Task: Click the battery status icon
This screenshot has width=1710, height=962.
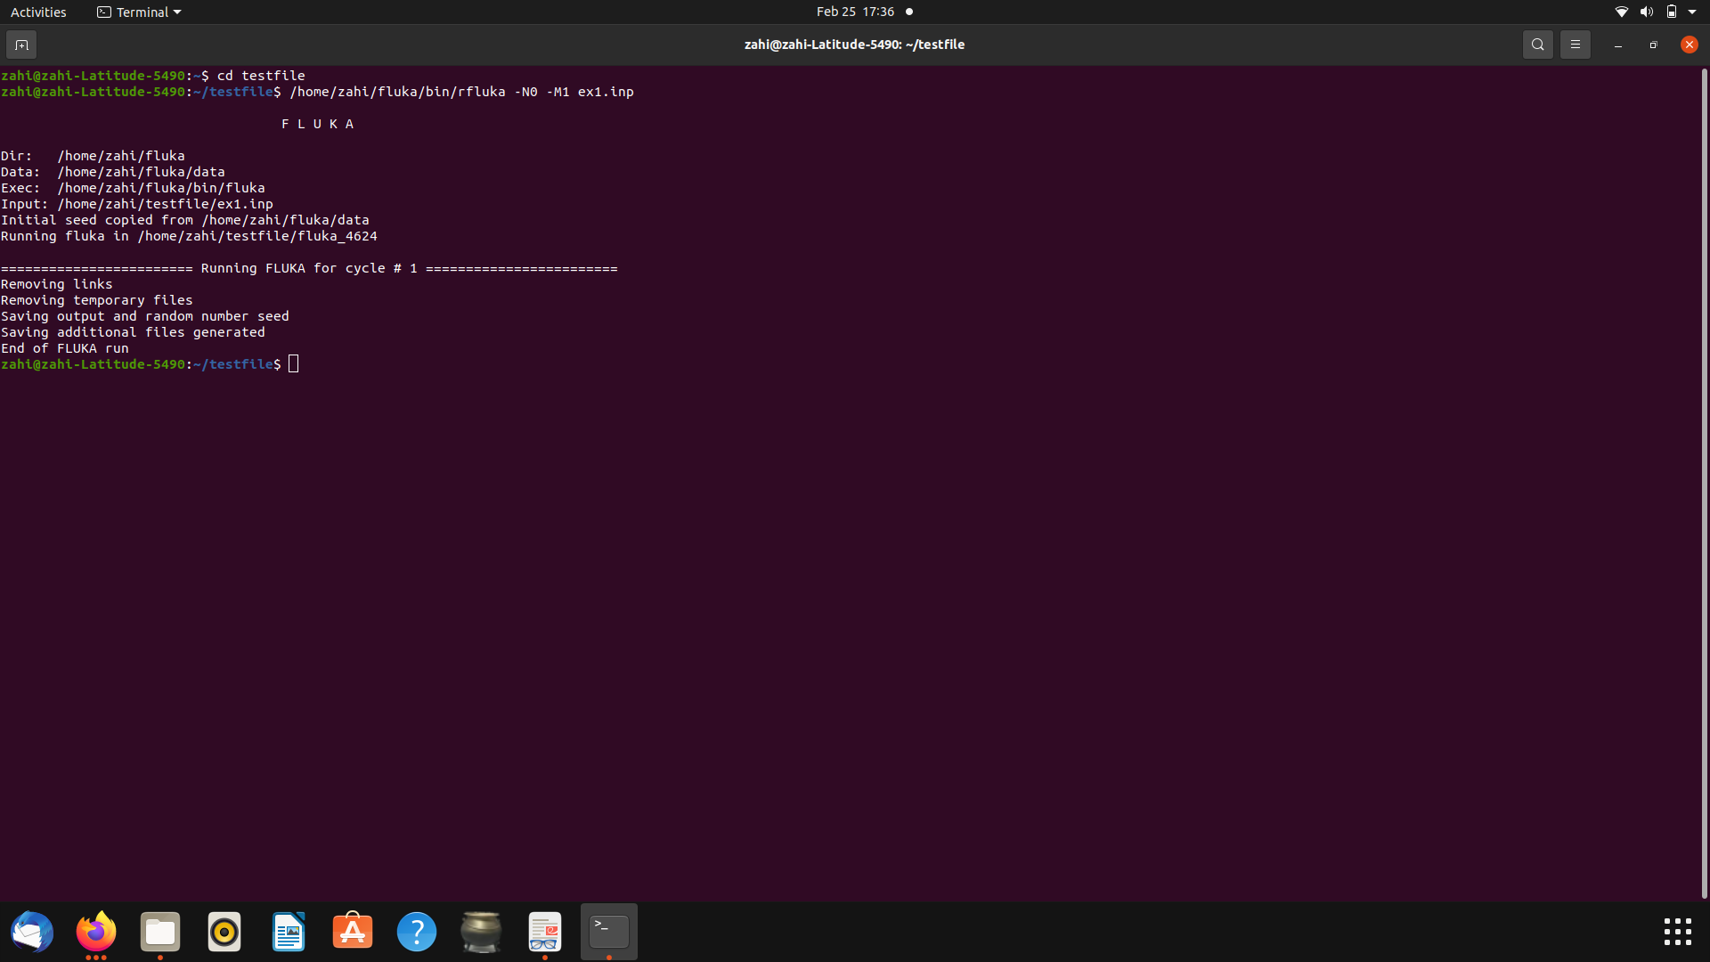Action: (x=1672, y=12)
